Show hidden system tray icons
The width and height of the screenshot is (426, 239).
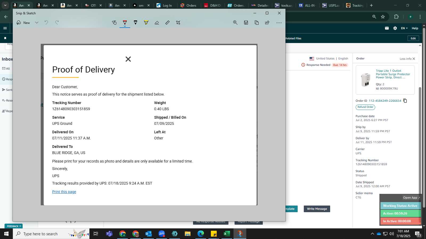tap(372, 234)
